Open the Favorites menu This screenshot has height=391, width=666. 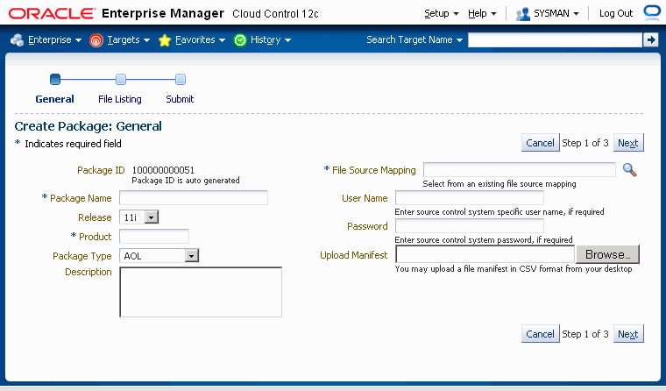click(200, 40)
